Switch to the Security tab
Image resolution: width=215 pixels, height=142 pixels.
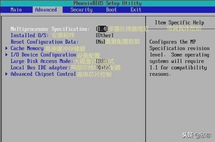[81, 10]
